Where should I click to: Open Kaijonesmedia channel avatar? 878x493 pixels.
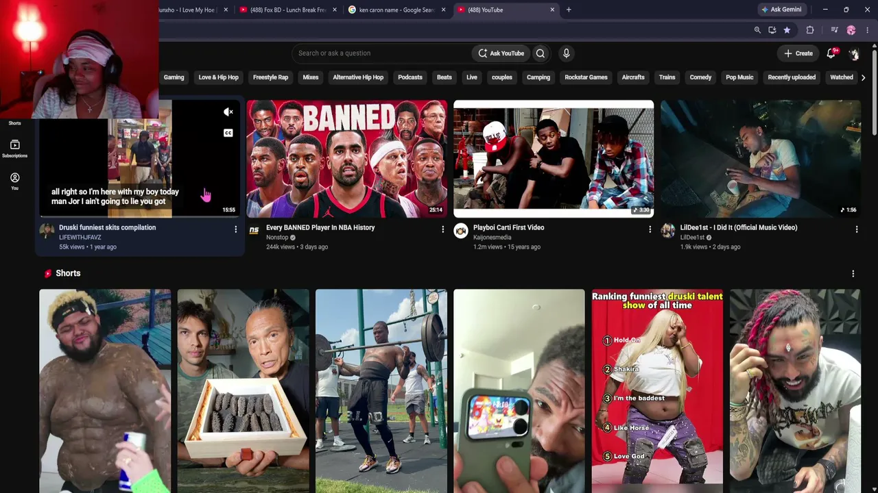tap(461, 231)
